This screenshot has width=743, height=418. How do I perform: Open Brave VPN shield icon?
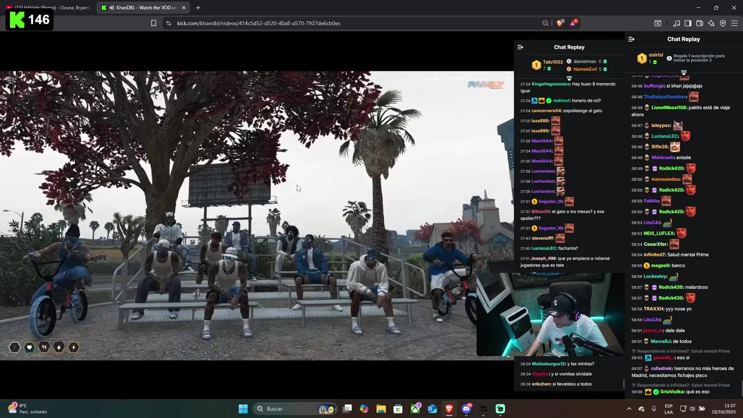click(723, 23)
